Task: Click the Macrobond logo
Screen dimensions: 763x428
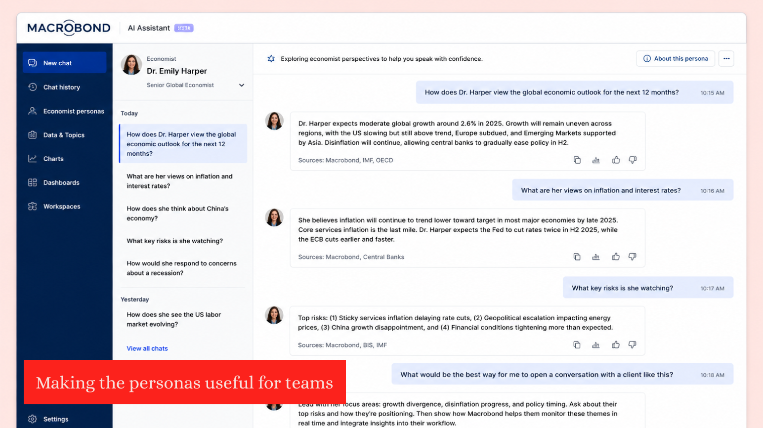Action: pyautogui.click(x=69, y=28)
